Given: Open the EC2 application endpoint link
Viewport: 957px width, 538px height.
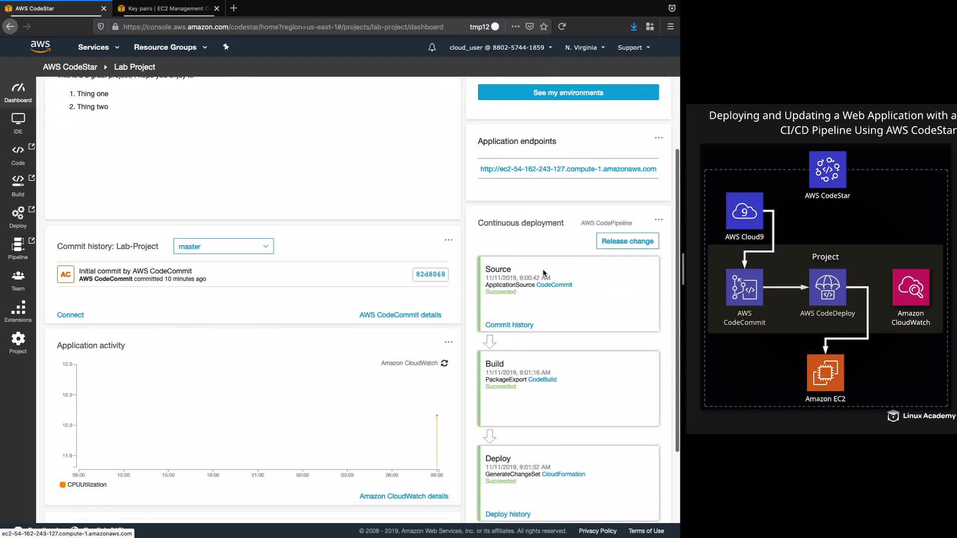Looking at the screenshot, I should [x=568, y=169].
